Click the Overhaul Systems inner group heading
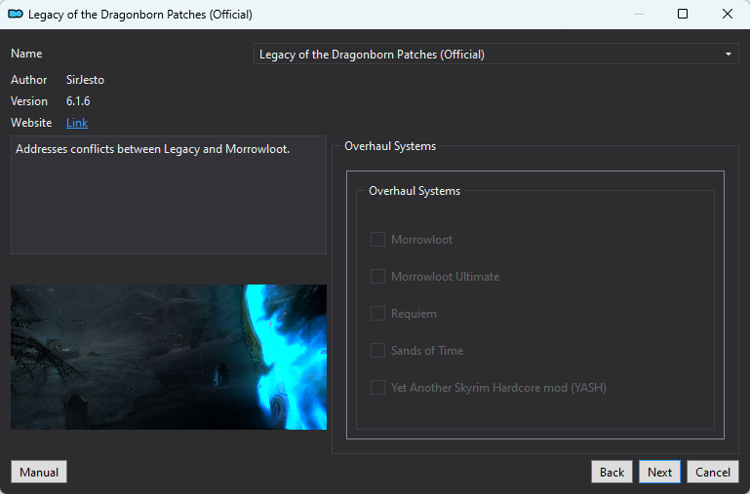The height and width of the screenshot is (494, 750). (414, 191)
